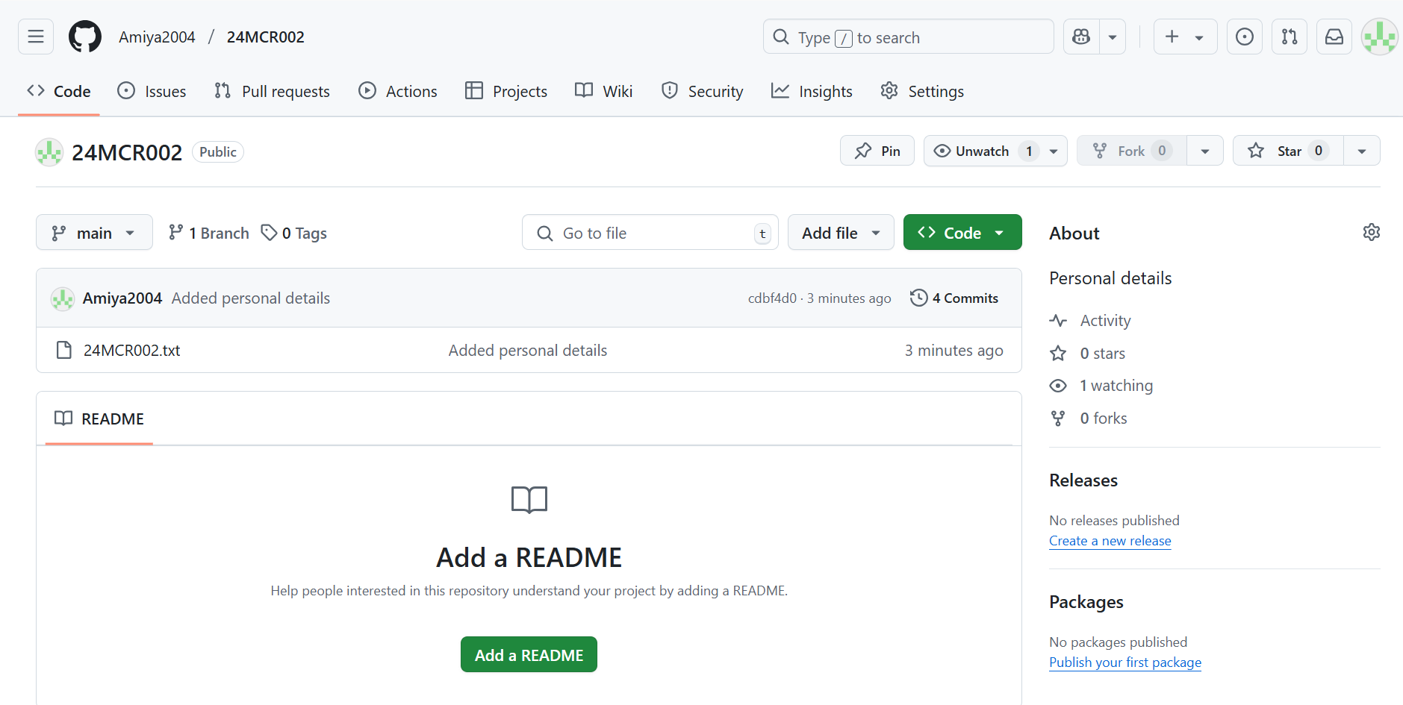Image resolution: width=1403 pixels, height=705 pixels.
Task: View the 0 Tags link
Action: 294,233
